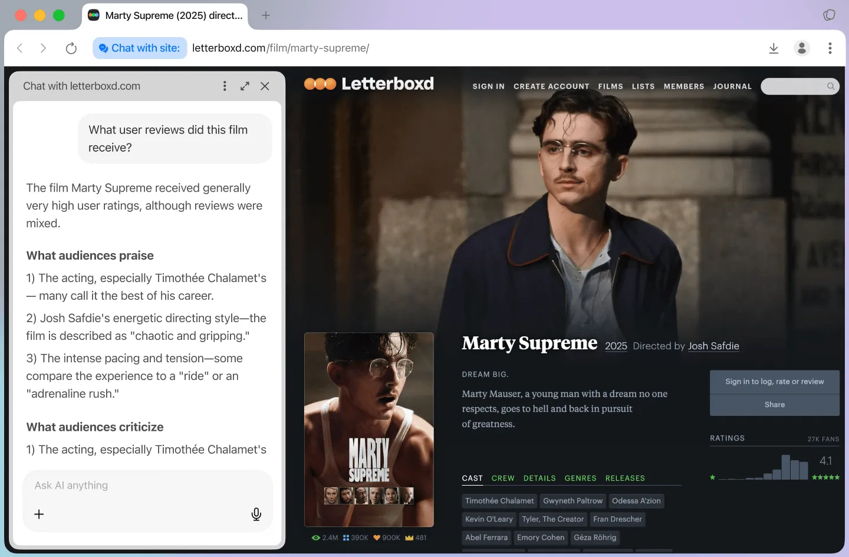The image size is (849, 557).
Task: Open the browser three-dot menu
Action: 830,48
